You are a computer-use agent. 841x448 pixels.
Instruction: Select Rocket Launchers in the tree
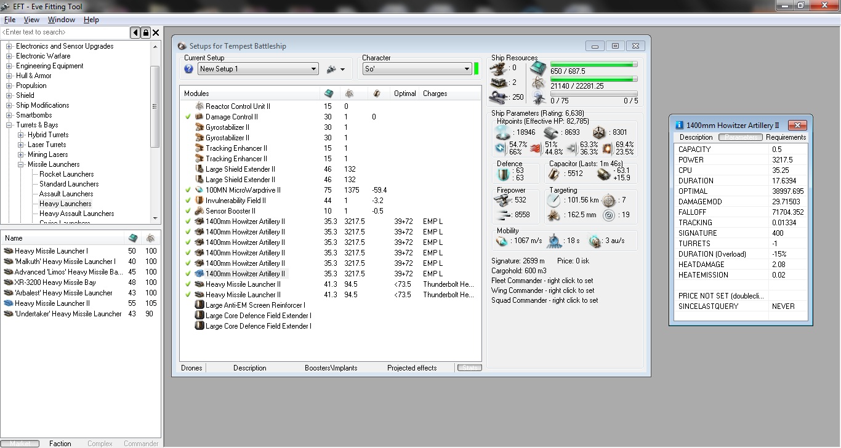tap(66, 174)
